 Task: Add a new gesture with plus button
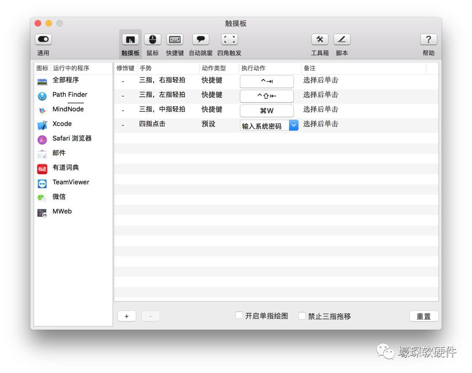click(127, 316)
